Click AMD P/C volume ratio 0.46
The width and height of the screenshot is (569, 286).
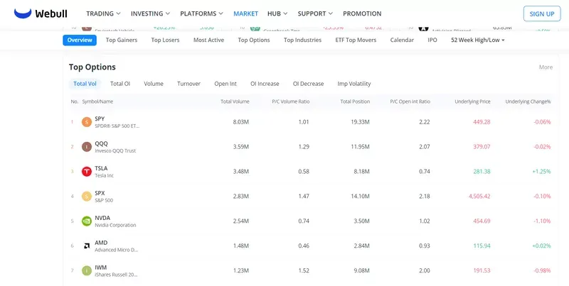point(304,246)
